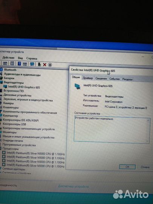Open the Сведения tab
This screenshot has height=204, width=153.
point(101,79)
